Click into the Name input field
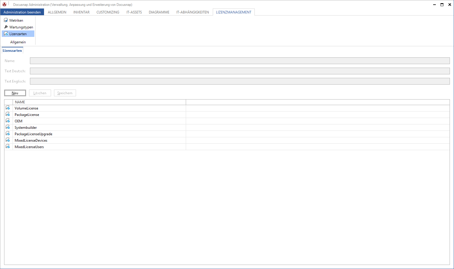454x269 pixels. pos(240,61)
